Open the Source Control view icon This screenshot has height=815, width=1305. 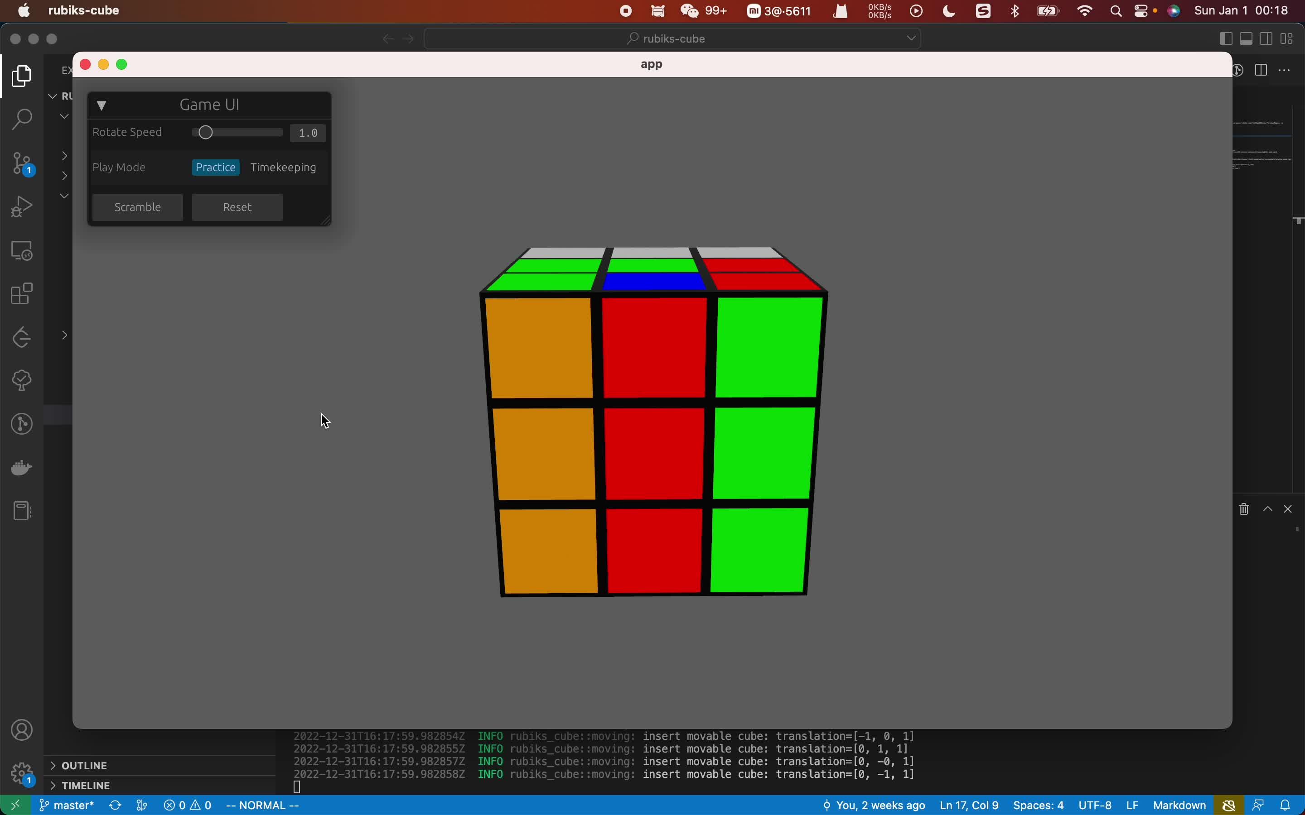(x=22, y=163)
